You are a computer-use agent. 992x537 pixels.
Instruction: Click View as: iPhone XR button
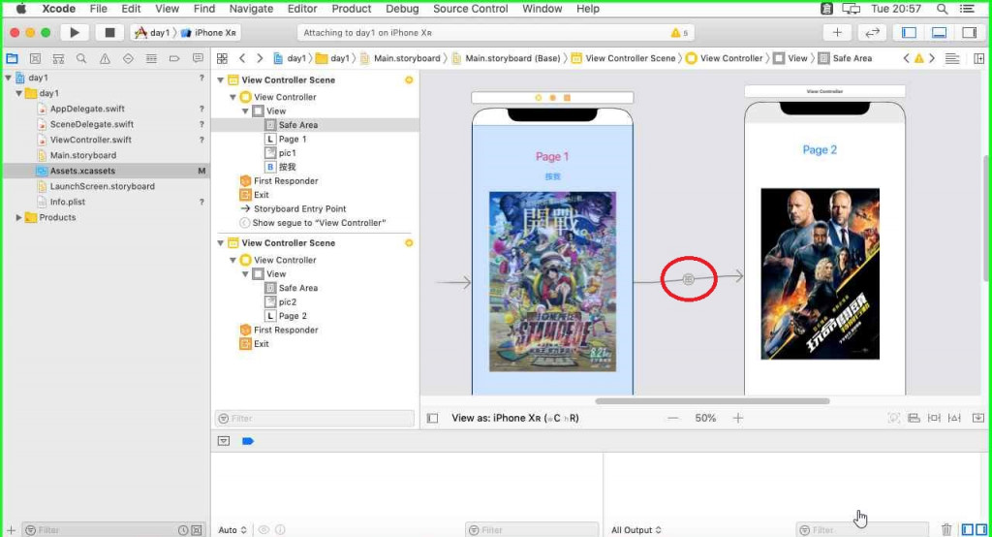pos(515,418)
